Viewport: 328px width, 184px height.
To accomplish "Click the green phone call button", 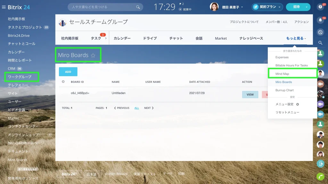I will coord(320,176).
